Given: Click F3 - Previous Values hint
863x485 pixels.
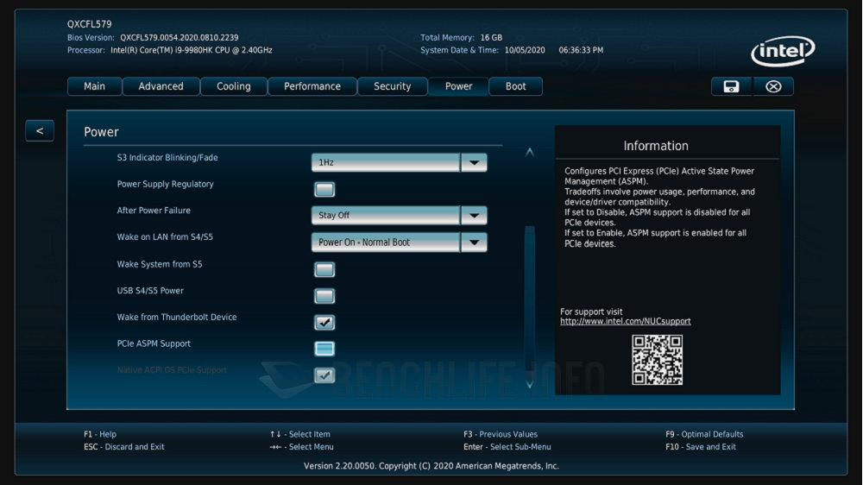Looking at the screenshot, I should 501,434.
